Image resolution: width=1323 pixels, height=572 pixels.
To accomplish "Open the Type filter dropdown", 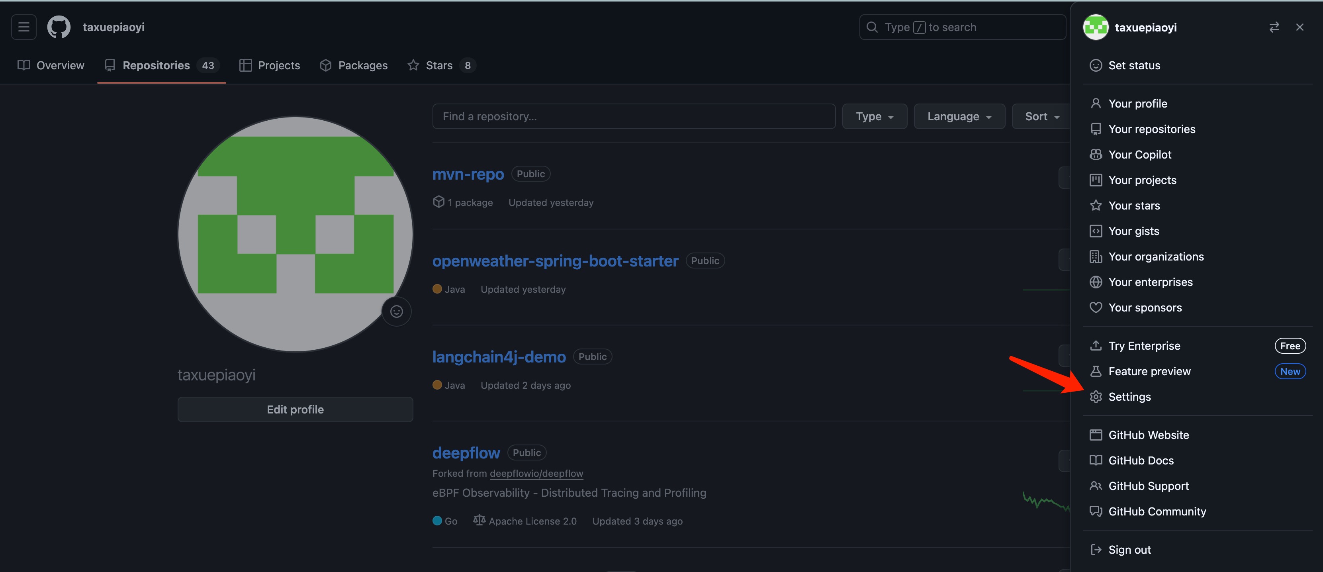I will [874, 116].
